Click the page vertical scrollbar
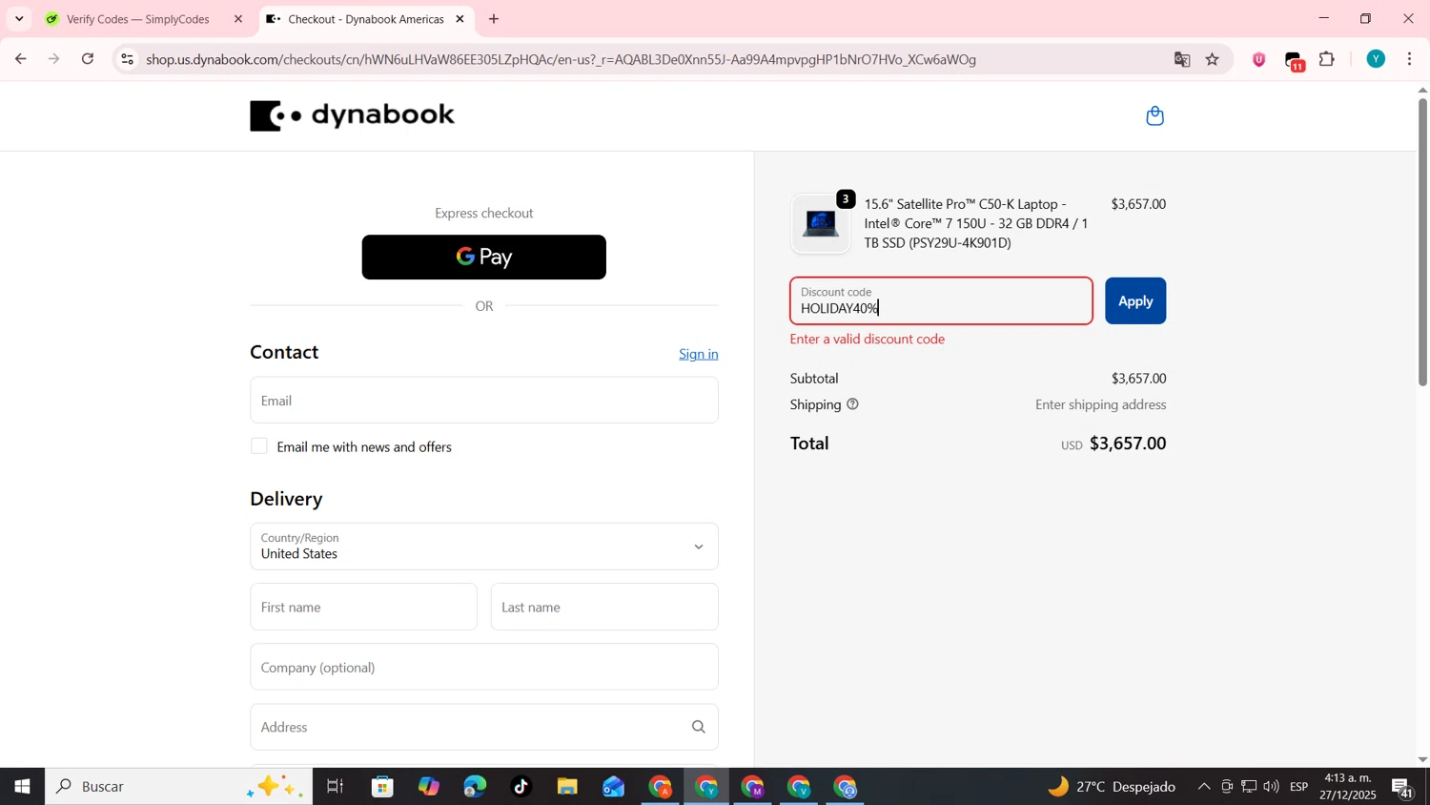The height and width of the screenshot is (805, 1430). point(1422,242)
